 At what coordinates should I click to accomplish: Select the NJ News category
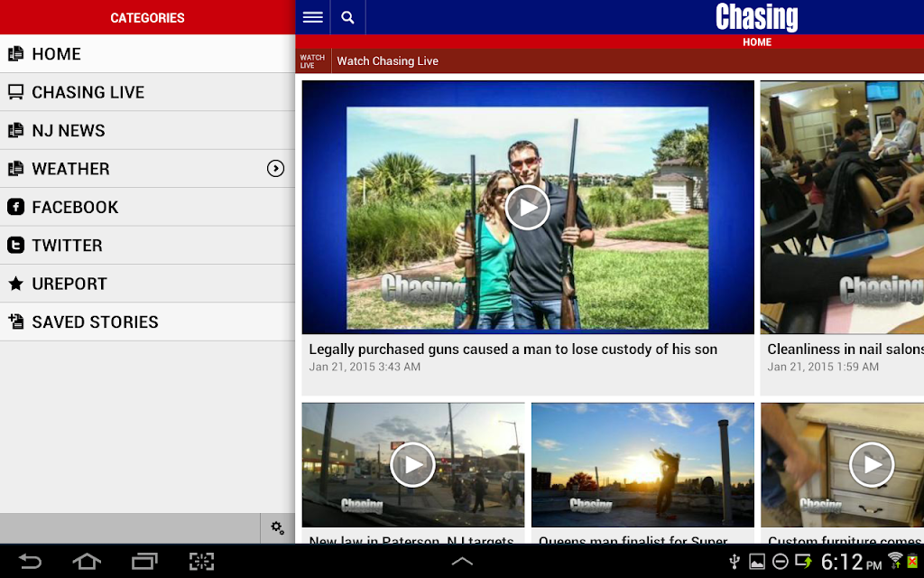(x=147, y=130)
